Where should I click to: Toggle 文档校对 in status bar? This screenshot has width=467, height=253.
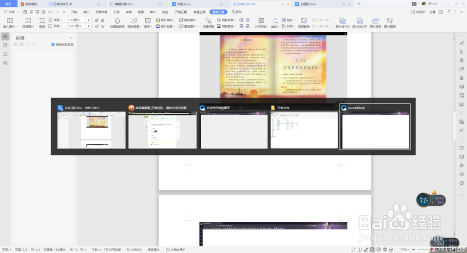pos(134,249)
